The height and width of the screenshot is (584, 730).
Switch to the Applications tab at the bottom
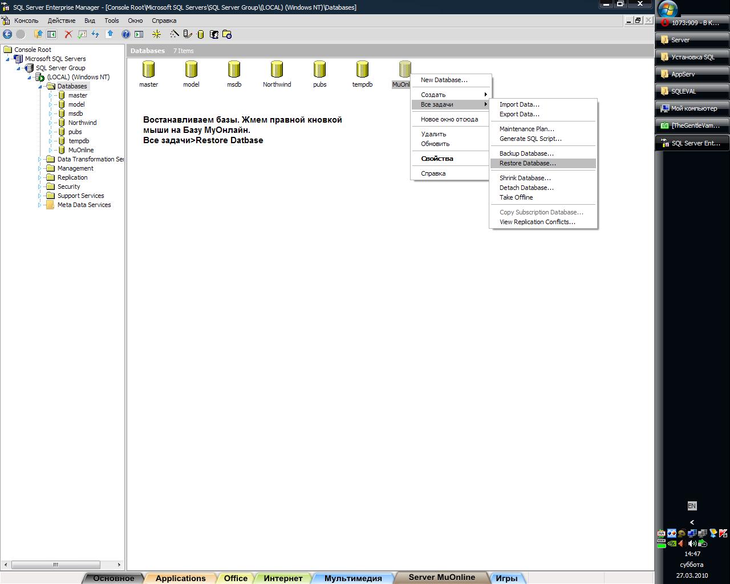click(180, 578)
